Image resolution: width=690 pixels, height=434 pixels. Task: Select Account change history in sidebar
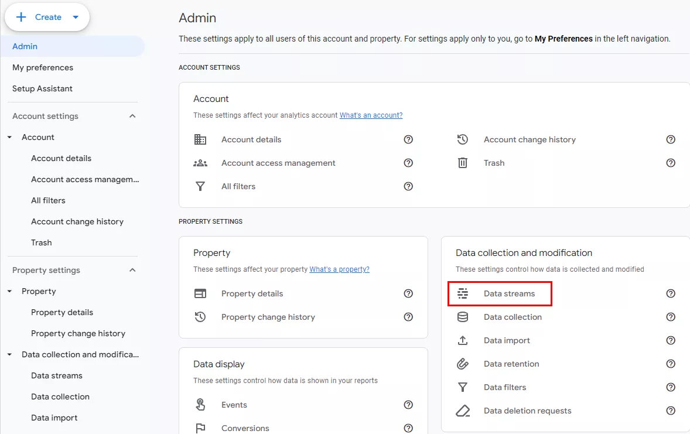77,222
